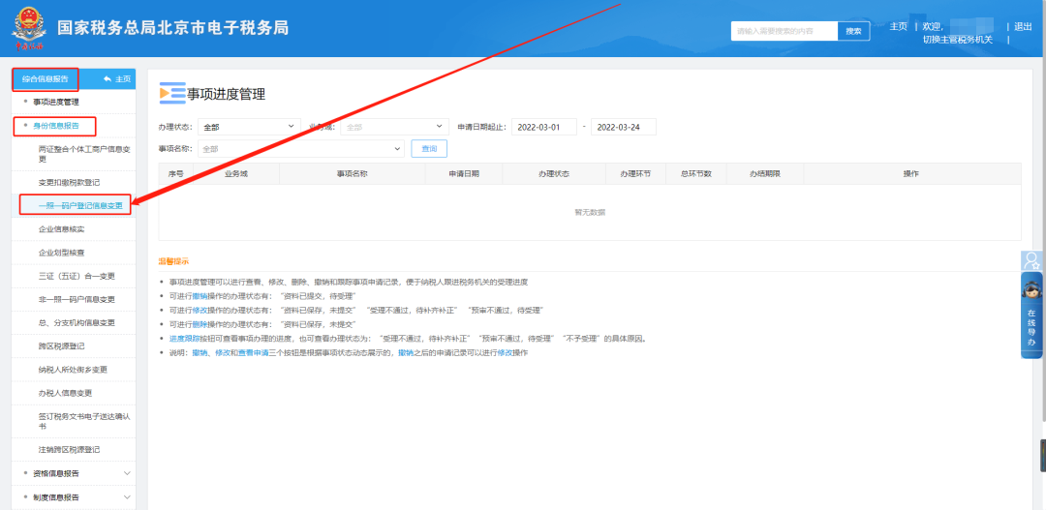
Task: Select the 综合信息报告 tab
Action: [45, 78]
